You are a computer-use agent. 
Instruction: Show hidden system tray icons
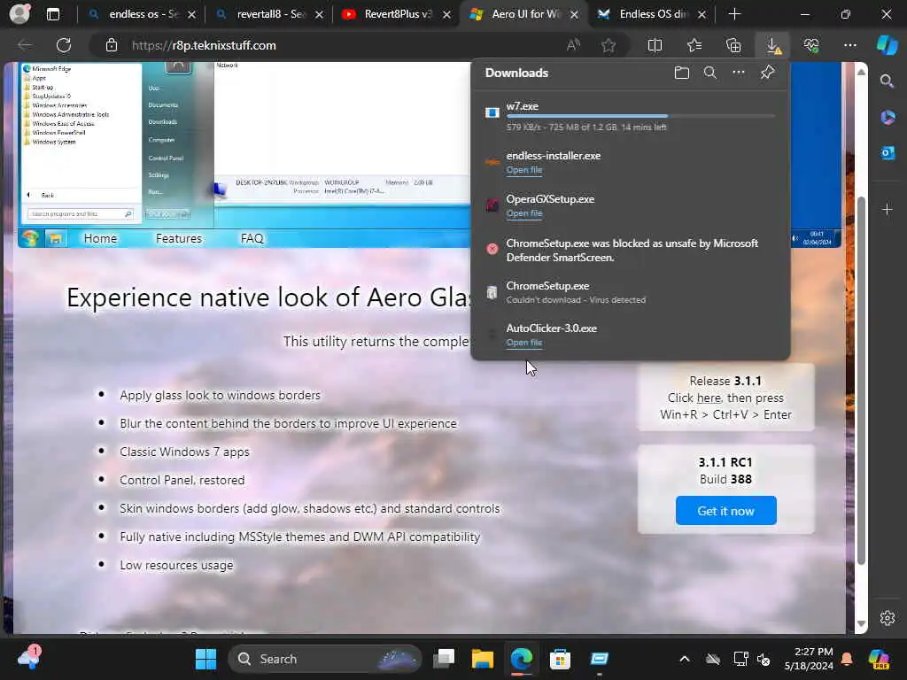tap(685, 659)
